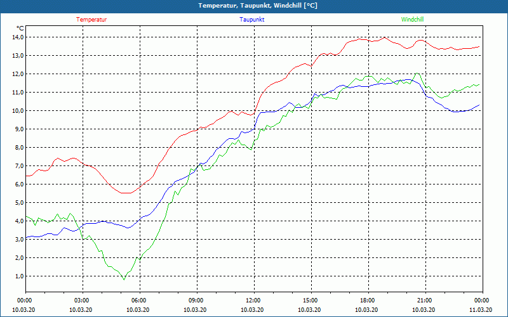The image size is (508, 317).
Task: Click the 4,0 y-axis value
Action: pos(20,221)
